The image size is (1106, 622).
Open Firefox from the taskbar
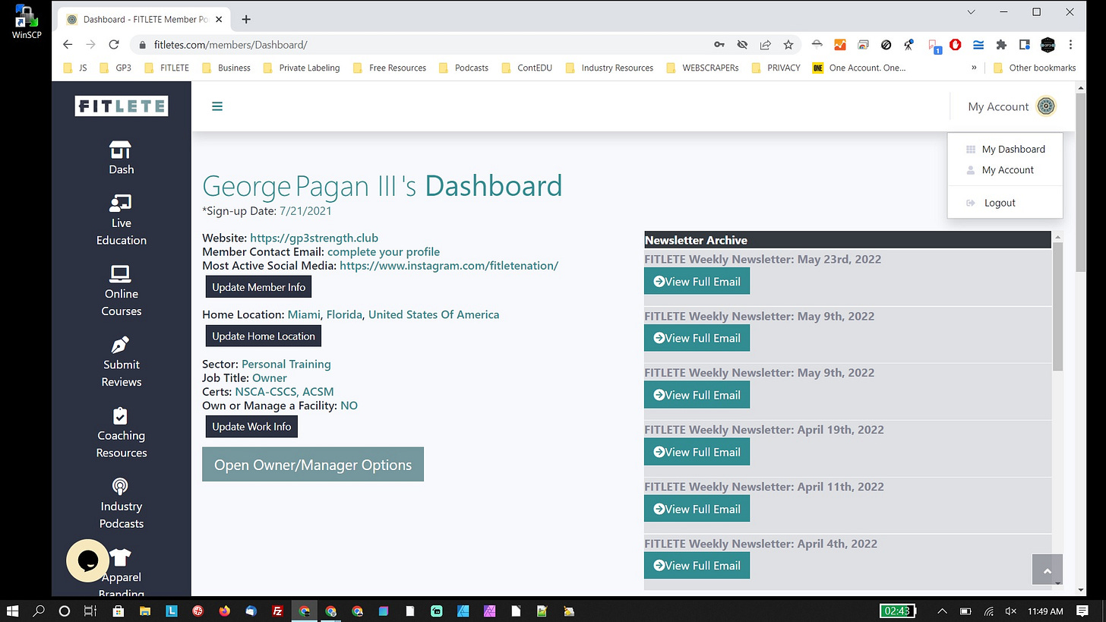[x=224, y=611]
